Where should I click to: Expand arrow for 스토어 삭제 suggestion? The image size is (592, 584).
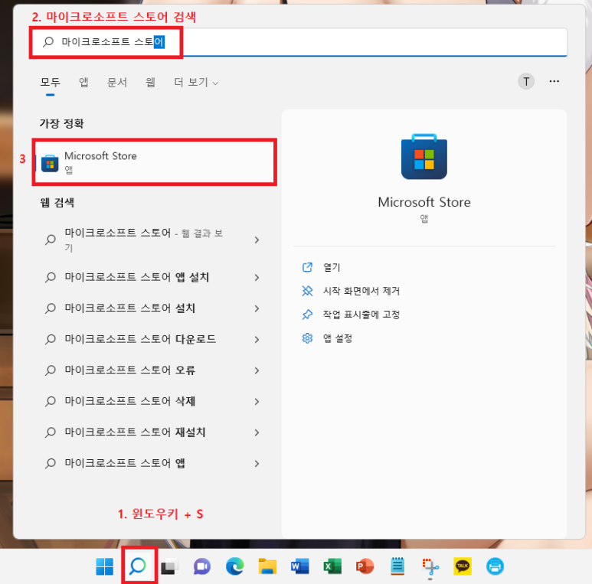(257, 401)
